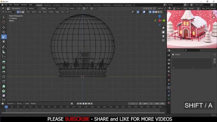Image resolution: width=217 pixels, height=122 pixels.
Task: Select the Inset Faces tool
Action: [x=4, y=67]
